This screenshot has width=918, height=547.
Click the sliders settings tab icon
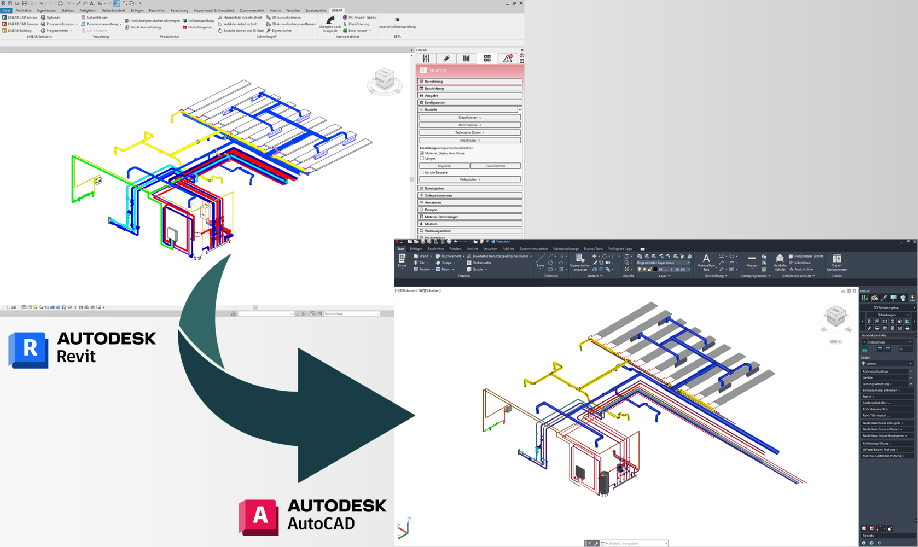point(426,59)
